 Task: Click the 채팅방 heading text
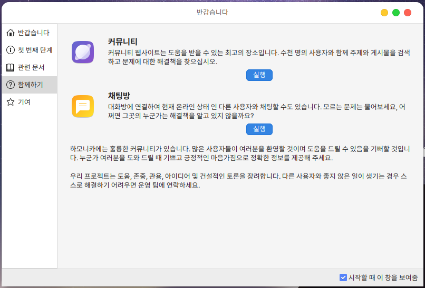point(119,96)
